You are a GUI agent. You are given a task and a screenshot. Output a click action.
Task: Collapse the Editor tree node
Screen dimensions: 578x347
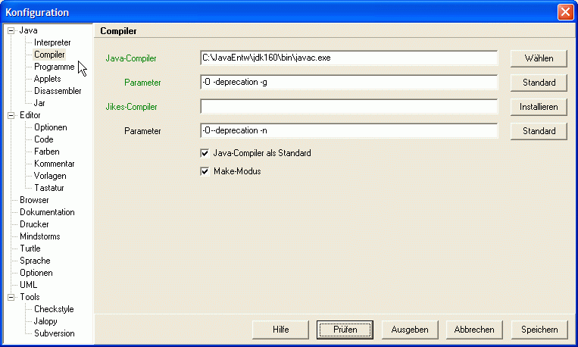pos(11,115)
